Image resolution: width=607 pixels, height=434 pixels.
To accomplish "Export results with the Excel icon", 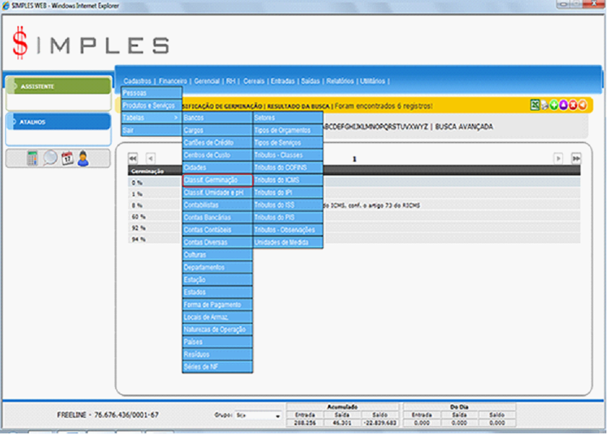I will [535, 105].
